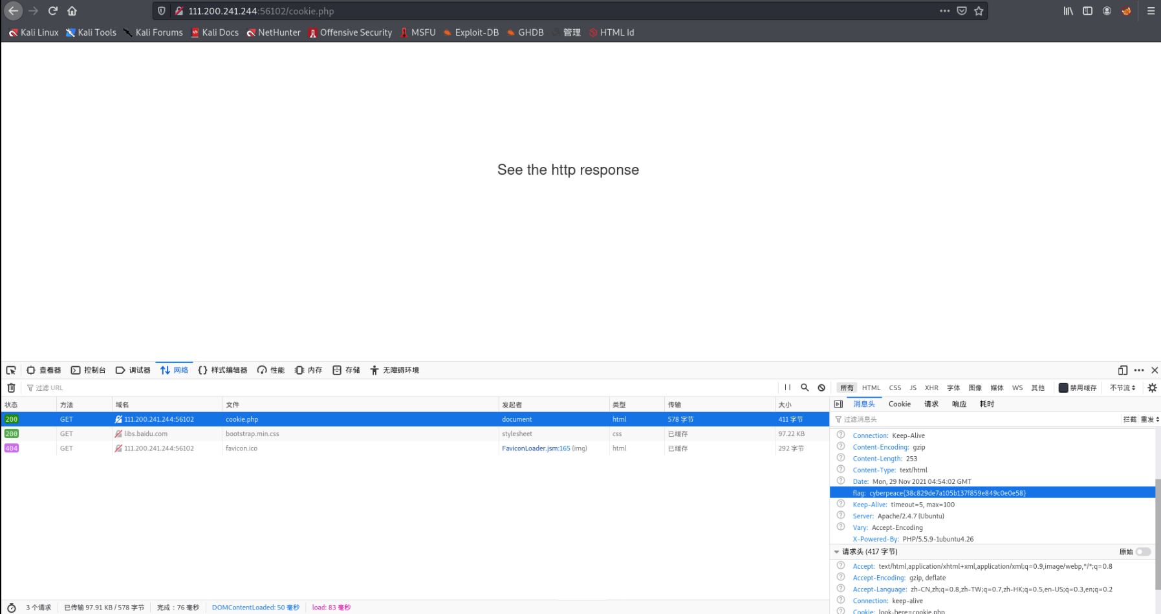Filter requests by JS type
Screen dimensions: 1161x614
click(913, 388)
